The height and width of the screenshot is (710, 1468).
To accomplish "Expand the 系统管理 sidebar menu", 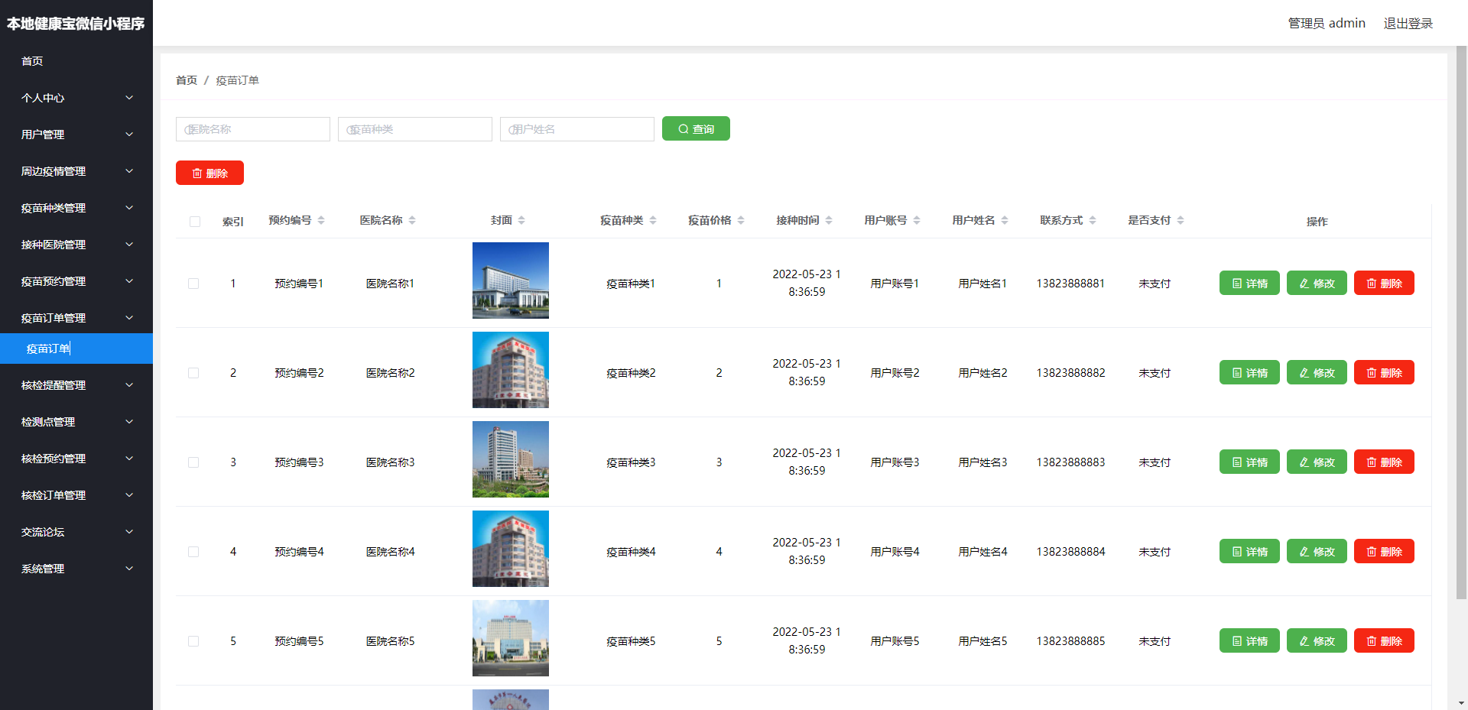I will pos(76,569).
